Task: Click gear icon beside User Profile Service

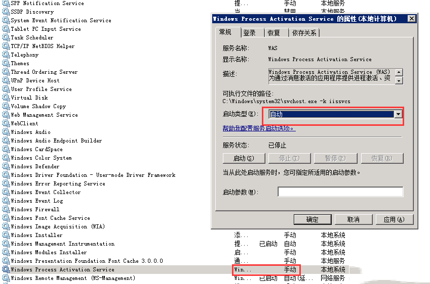Action: pyautogui.click(x=6, y=88)
